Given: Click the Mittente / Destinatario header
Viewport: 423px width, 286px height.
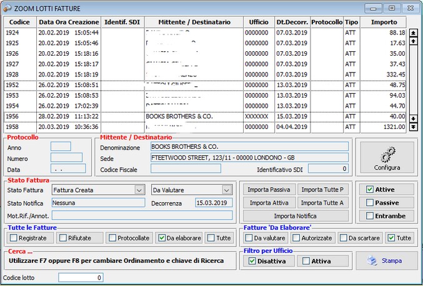Looking at the screenshot, I should click(194, 22).
